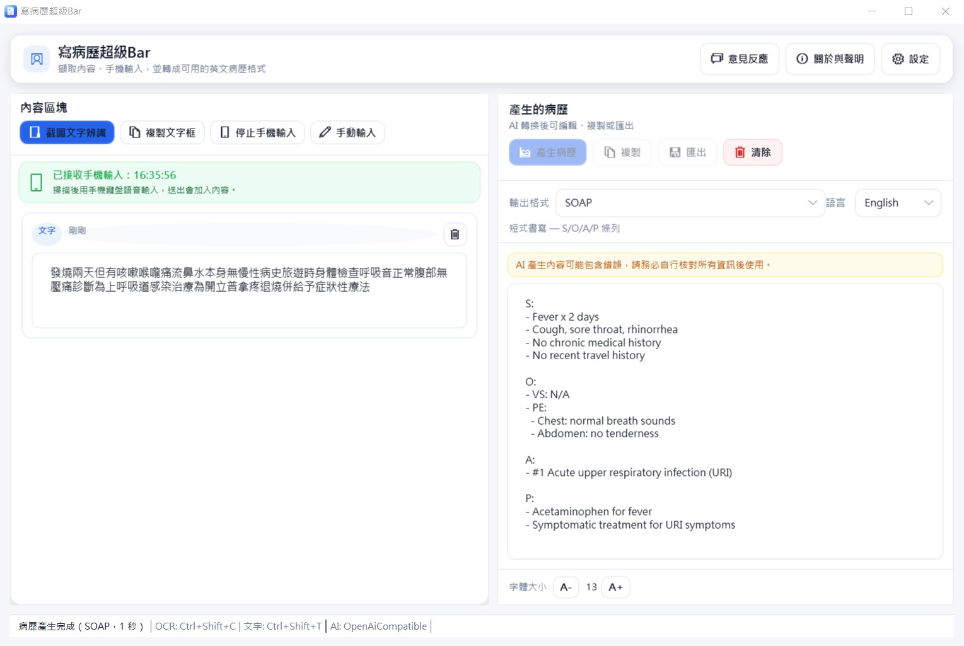Click the 短式書寫 — S/O/A/P 條列 description
Image resolution: width=964 pixels, height=646 pixels.
coord(564,228)
